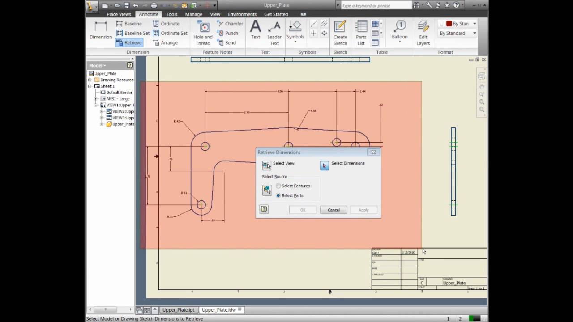The width and height of the screenshot is (573, 322).
Task: Switch to the Tools ribbon tab
Action: 171,14
